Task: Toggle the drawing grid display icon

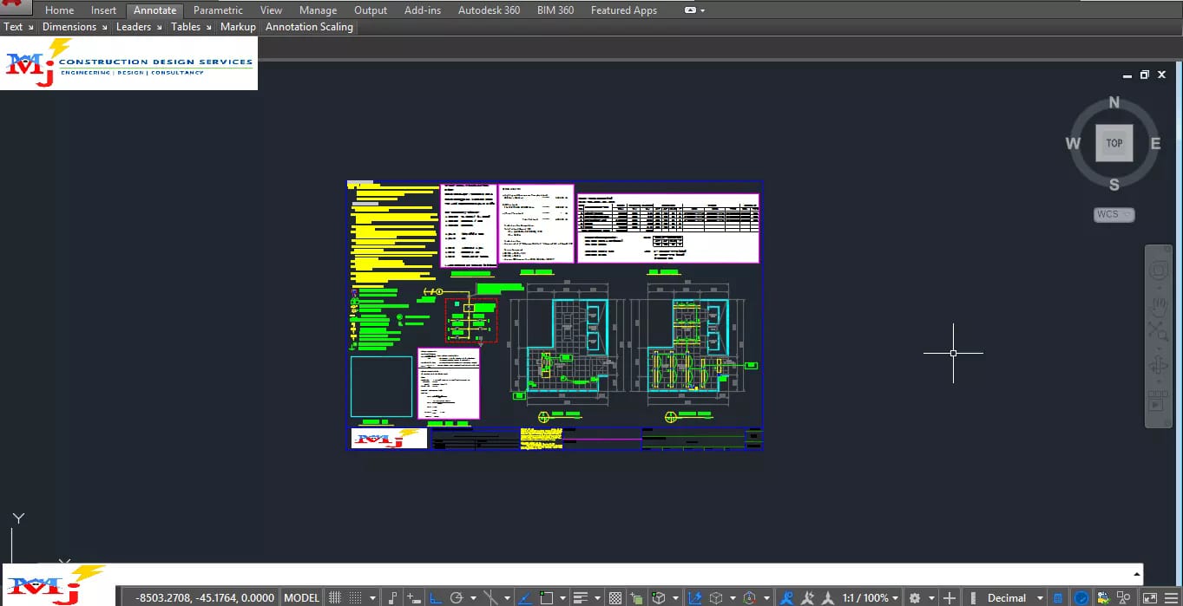Action: tap(334, 597)
